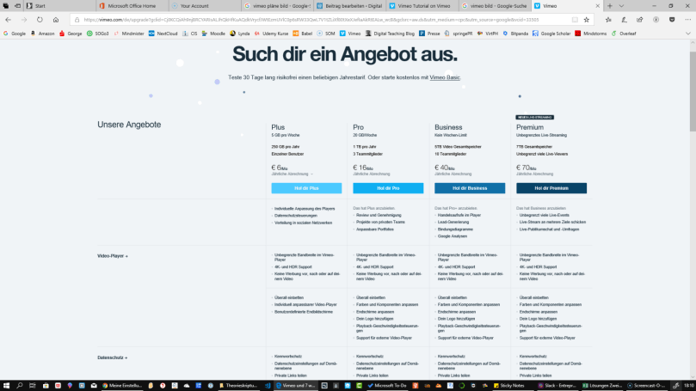Open Screencast-O-Matic from taskbar

tap(646, 386)
